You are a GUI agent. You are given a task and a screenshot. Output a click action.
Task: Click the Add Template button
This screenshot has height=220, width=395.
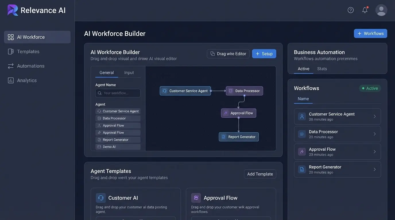click(x=260, y=174)
